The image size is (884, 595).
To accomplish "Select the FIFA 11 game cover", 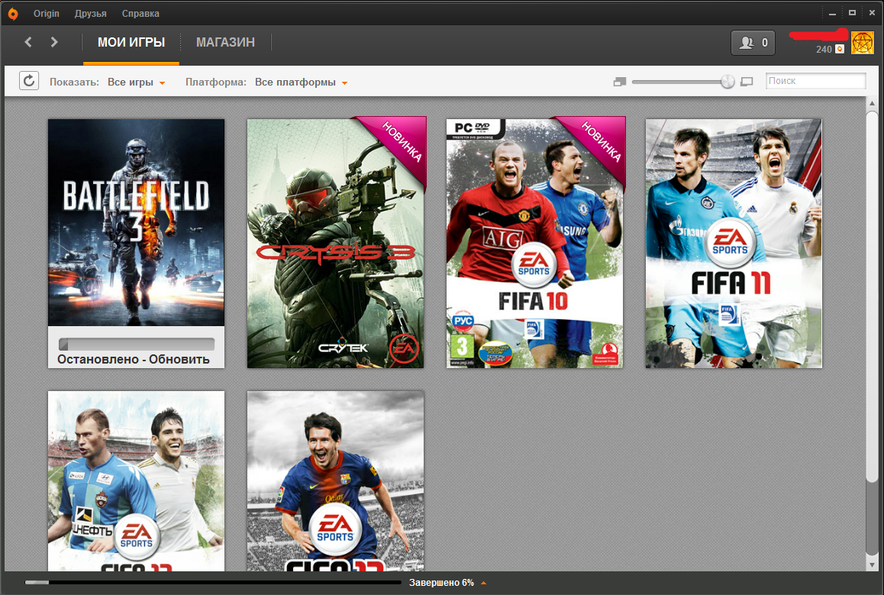I will pos(734,244).
